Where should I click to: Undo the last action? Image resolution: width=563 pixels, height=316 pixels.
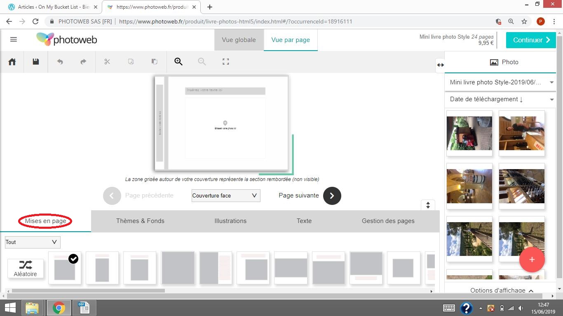(x=60, y=62)
